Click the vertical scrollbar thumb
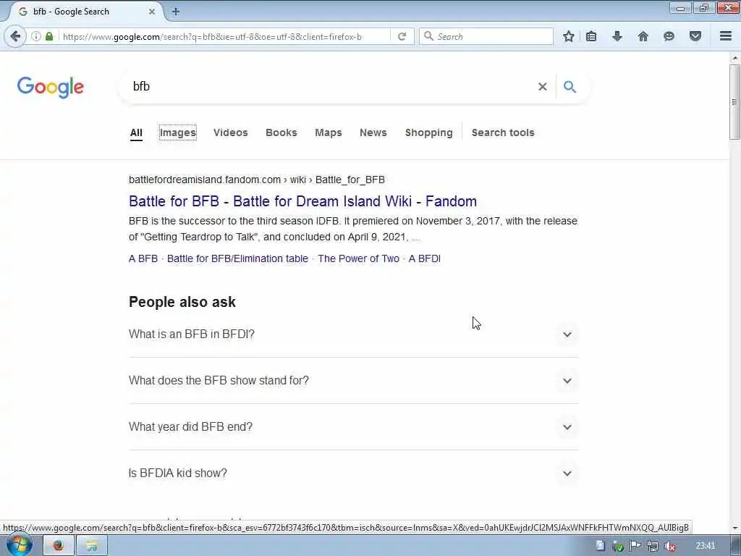741x556 pixels. pos(734,101)
